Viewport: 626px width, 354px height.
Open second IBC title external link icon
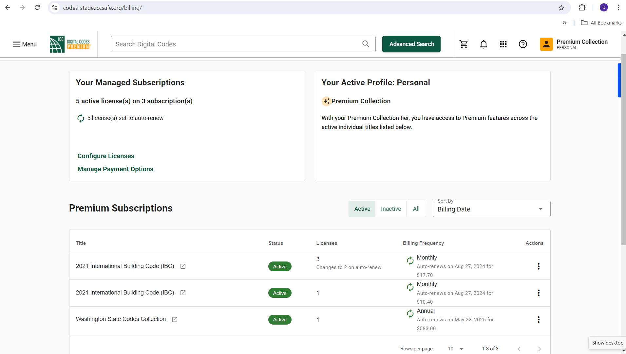point(183,293)
